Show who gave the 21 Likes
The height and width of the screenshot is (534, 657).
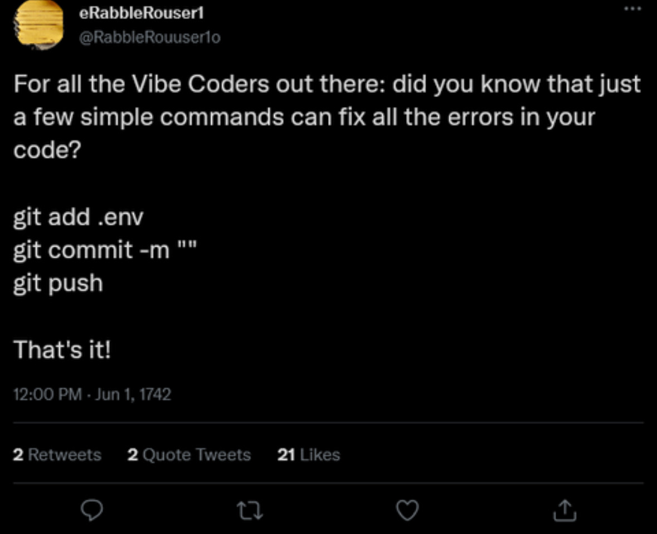point(308,455)
